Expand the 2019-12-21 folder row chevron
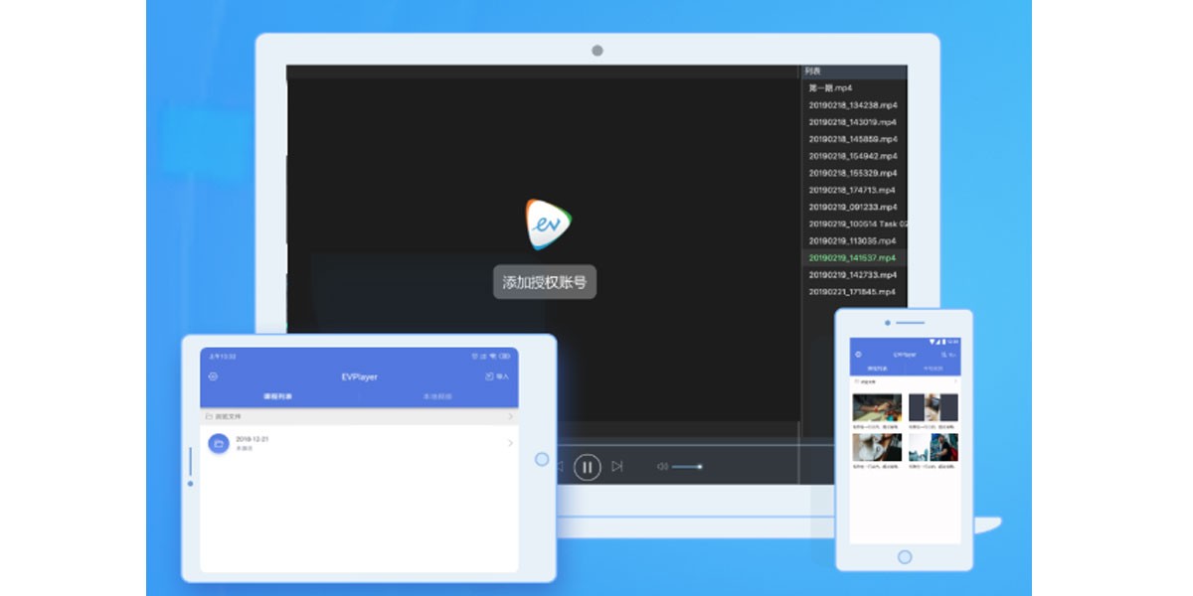 pos(510,443)
